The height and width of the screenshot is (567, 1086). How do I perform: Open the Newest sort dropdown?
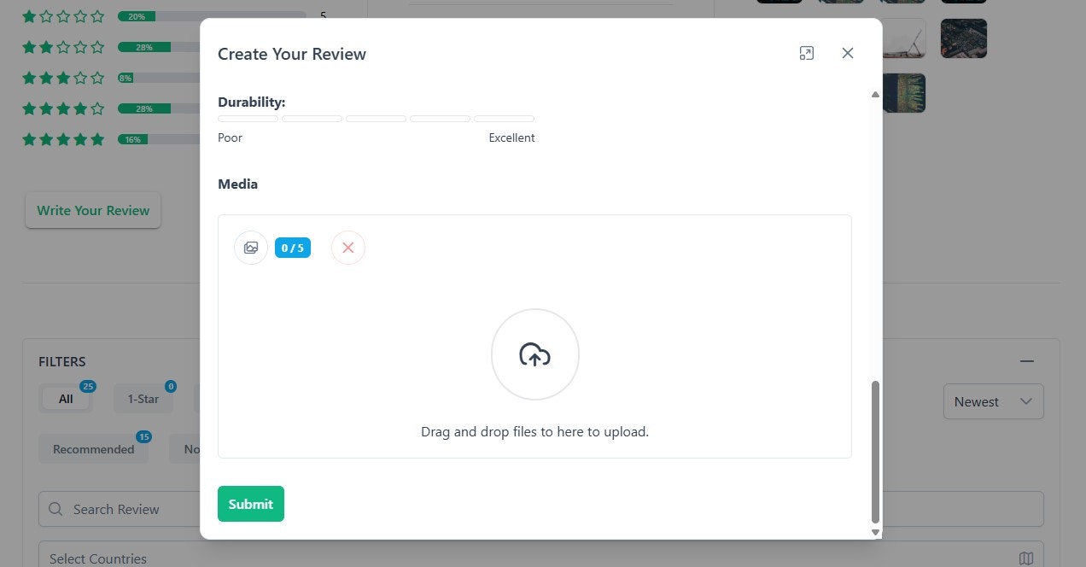click(992, 400)
